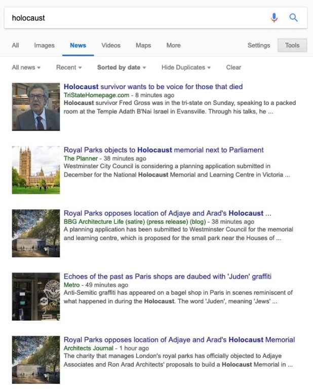Screen dimensions: 313x392
Task: Click the BBG Architecture Life memorial thumbnail
Action: [36, 233]
